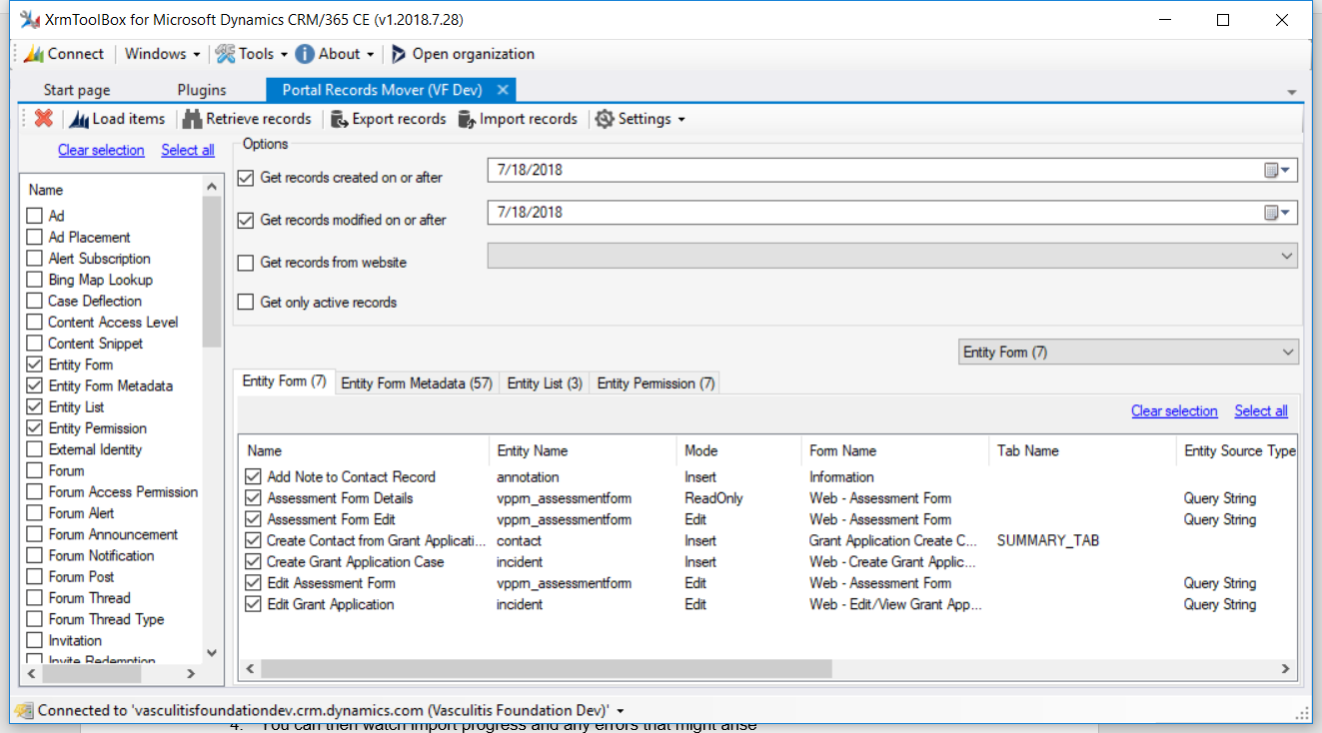Click the entity list vertical scrollbar thumb

212,272
